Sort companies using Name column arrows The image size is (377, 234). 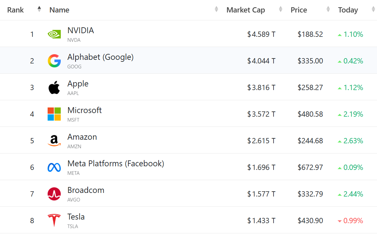(216, 10)
